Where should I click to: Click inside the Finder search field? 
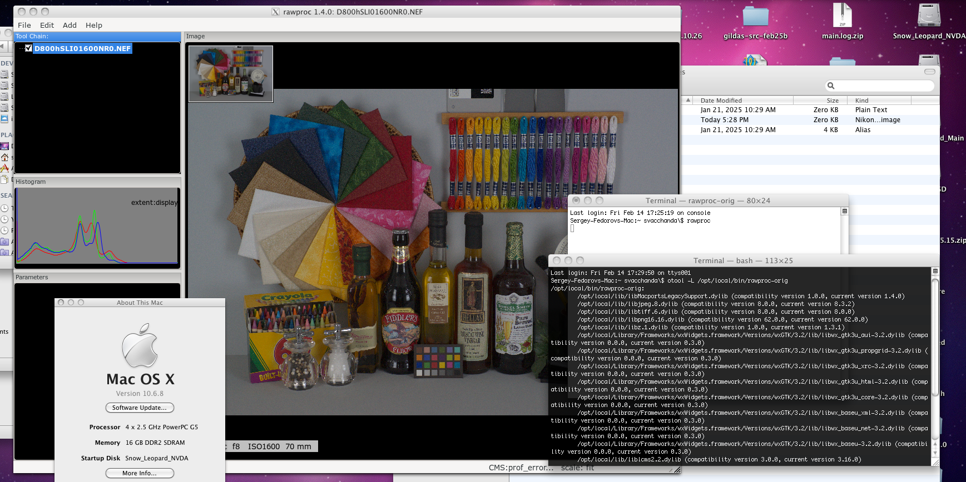click(880, 86)
